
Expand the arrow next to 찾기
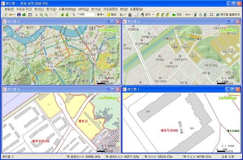pyautogui.click(x=153, y=15)
